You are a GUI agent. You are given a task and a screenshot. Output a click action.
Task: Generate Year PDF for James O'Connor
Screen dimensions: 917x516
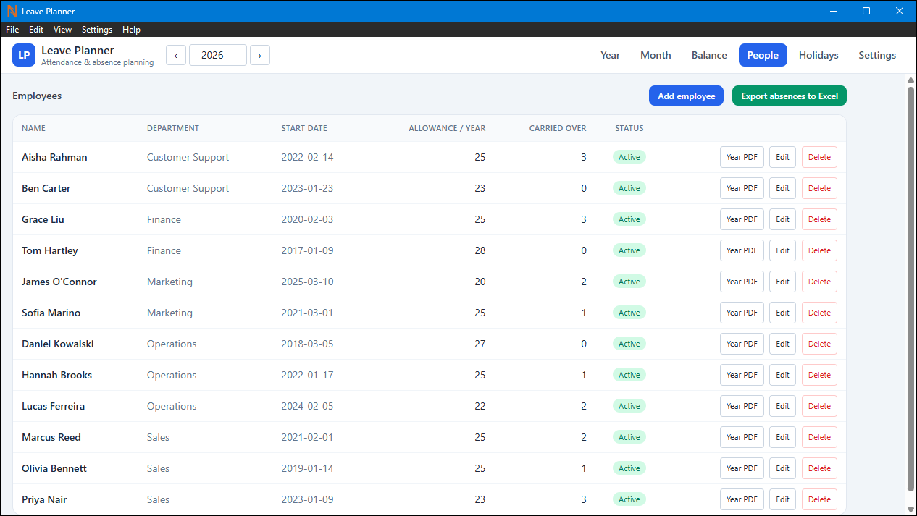pyautogui.click(x=742, y=282)
